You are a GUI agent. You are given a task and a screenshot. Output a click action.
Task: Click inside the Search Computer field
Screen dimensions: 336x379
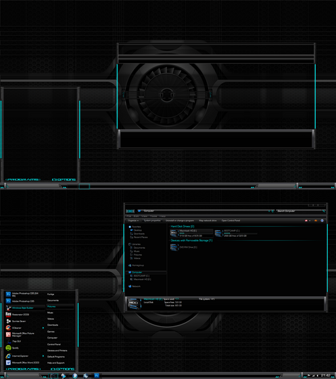click(x=299, y=211)
